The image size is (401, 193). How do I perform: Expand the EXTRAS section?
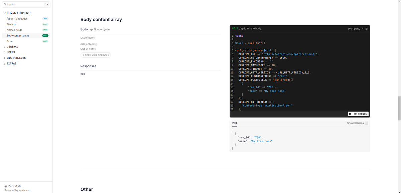click(x=11, y=63)
